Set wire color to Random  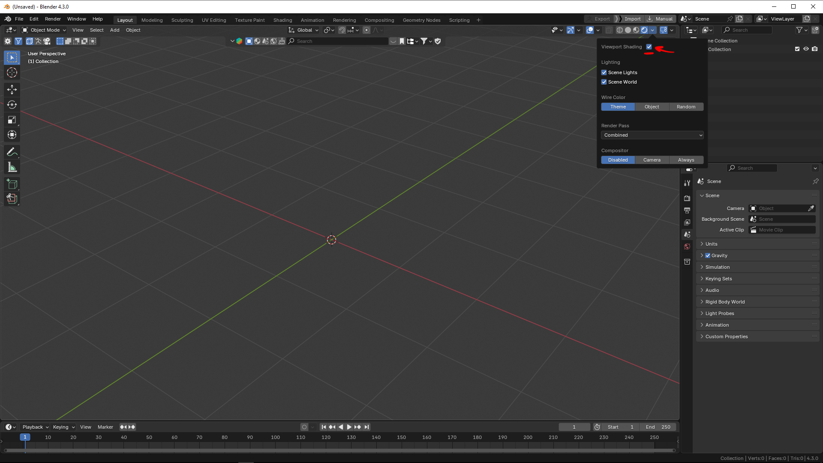pyautogui.click(x=686, y=107)
